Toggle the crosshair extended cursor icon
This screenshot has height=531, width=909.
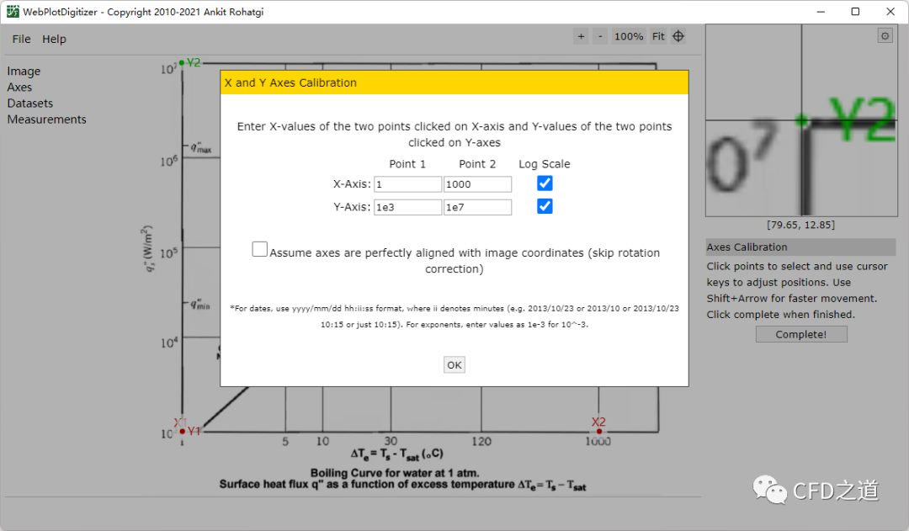[678, 36]
